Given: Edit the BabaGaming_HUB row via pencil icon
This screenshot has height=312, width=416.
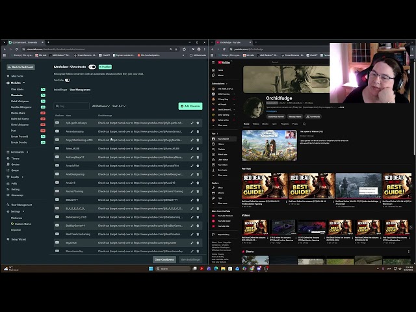Looking at the screenshot, I should (x=192, y=217).
